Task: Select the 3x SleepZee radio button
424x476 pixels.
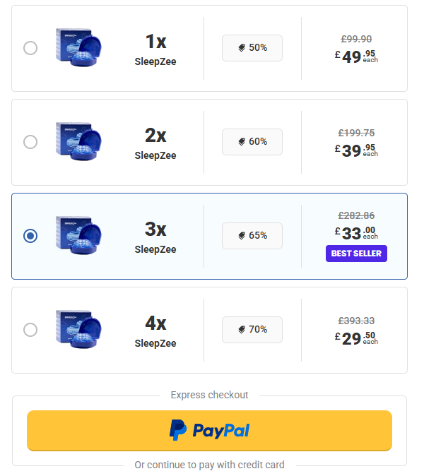Action: [30, 236]
